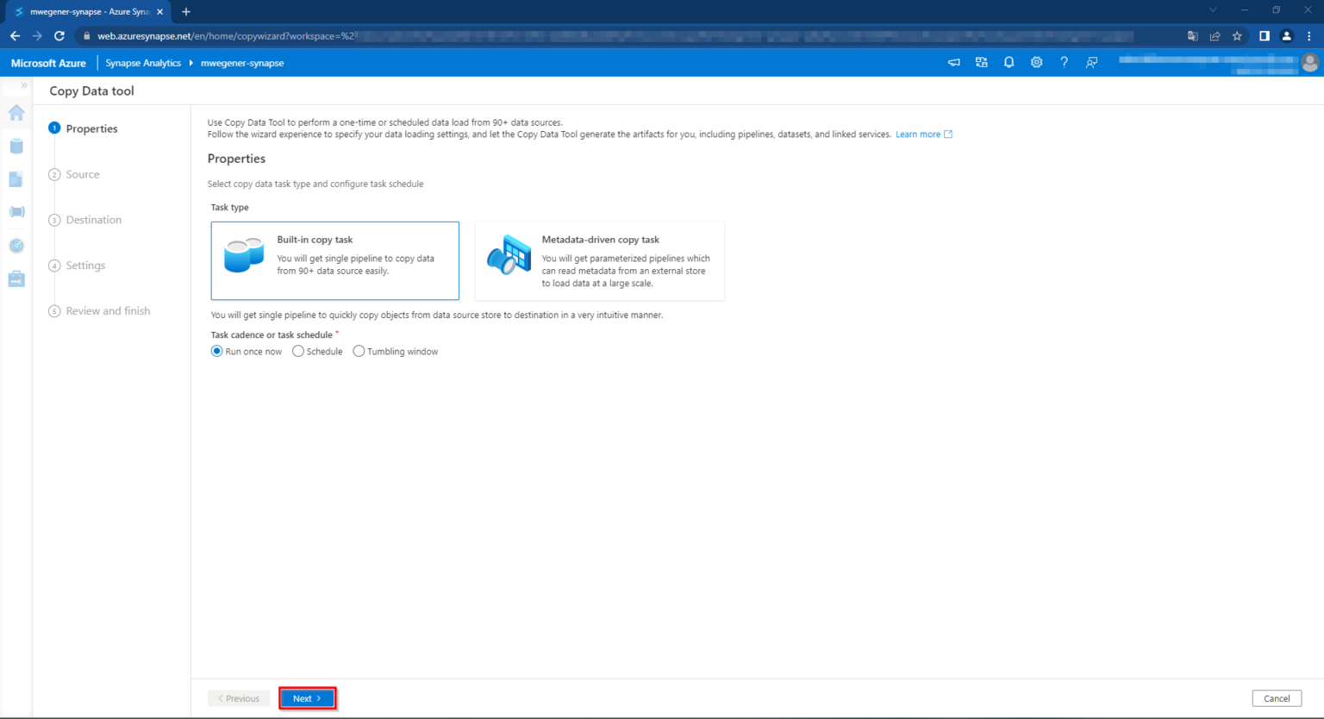Open the Chrome translate icon in address bar
This screenshot has height=719, width=1324.
tap(1192, 35)
